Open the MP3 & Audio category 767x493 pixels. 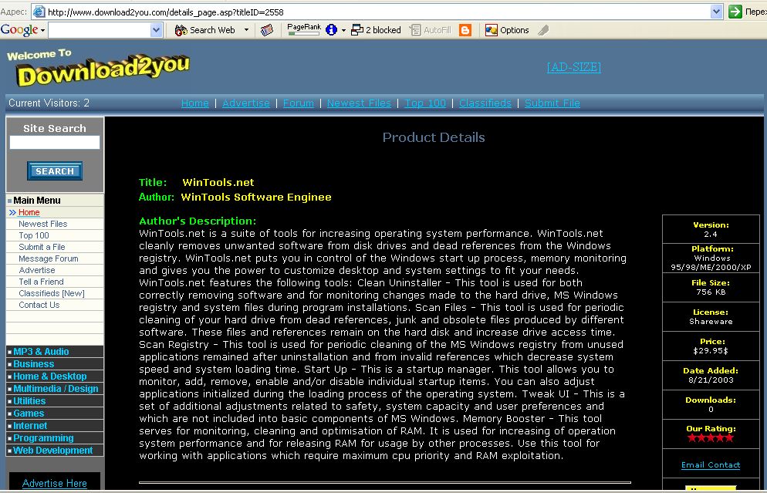[x=41, y=352]
